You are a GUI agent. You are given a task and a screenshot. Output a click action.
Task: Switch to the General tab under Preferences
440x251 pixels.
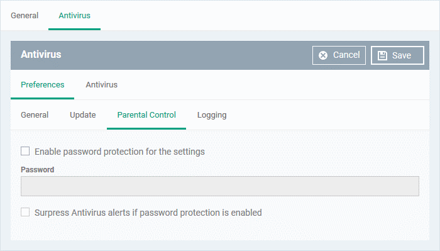35,115
